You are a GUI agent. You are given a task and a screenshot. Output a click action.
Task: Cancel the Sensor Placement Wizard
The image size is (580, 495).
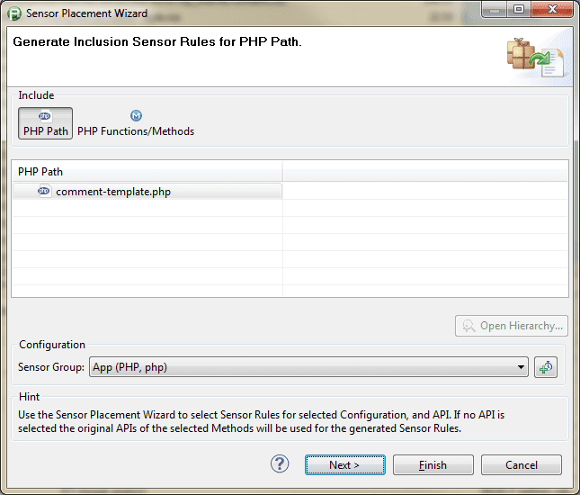coord(522,464)
